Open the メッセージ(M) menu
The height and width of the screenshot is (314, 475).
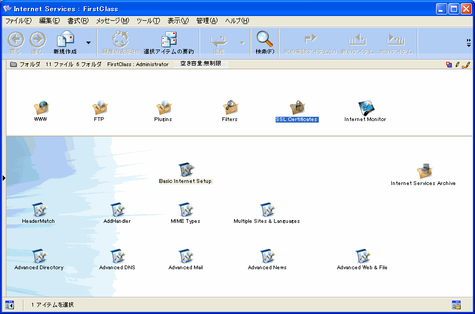point(112,21)
